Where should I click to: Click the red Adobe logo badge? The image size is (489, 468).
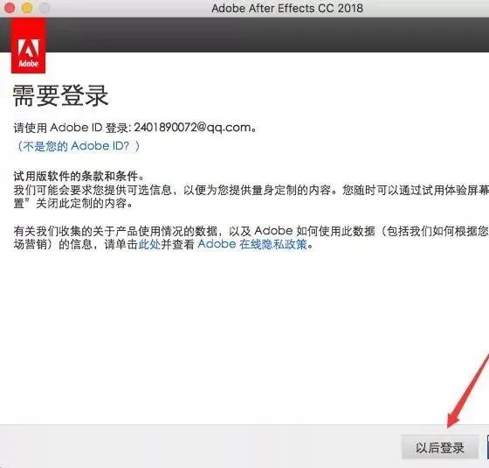28,45
